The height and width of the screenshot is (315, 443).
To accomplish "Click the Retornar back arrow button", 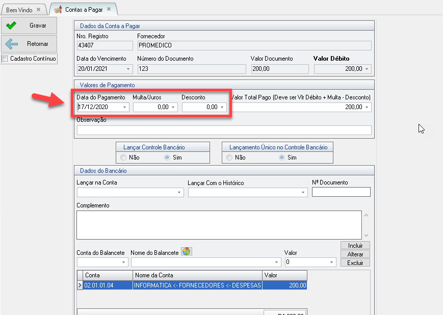I will click(29, 44).
